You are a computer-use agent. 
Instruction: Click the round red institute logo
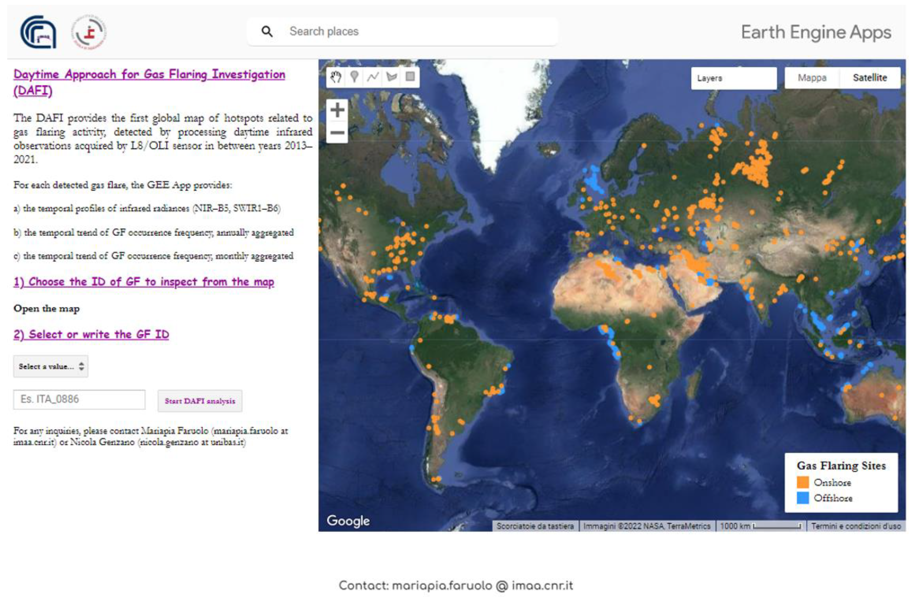pos(89,32)
